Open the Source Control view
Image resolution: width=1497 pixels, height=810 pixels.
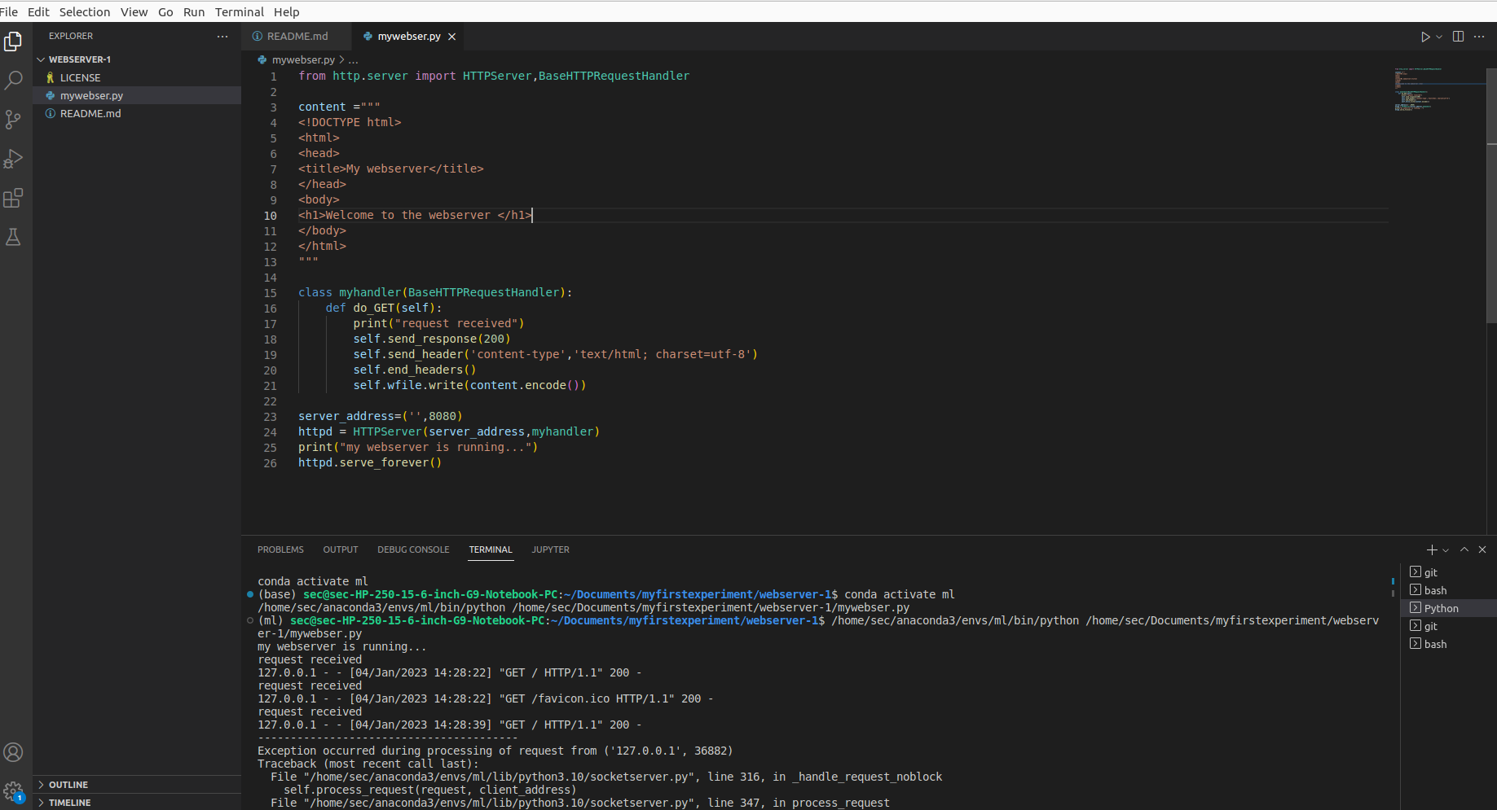click(x=13, y=120)
